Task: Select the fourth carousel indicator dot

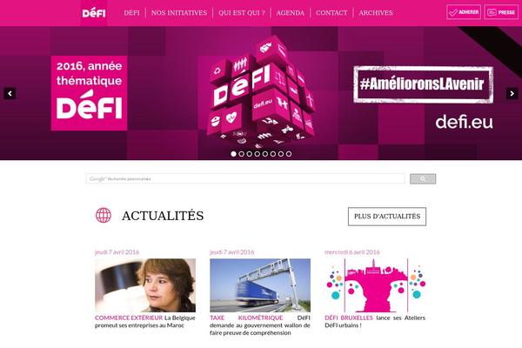Action: point(258,154)
